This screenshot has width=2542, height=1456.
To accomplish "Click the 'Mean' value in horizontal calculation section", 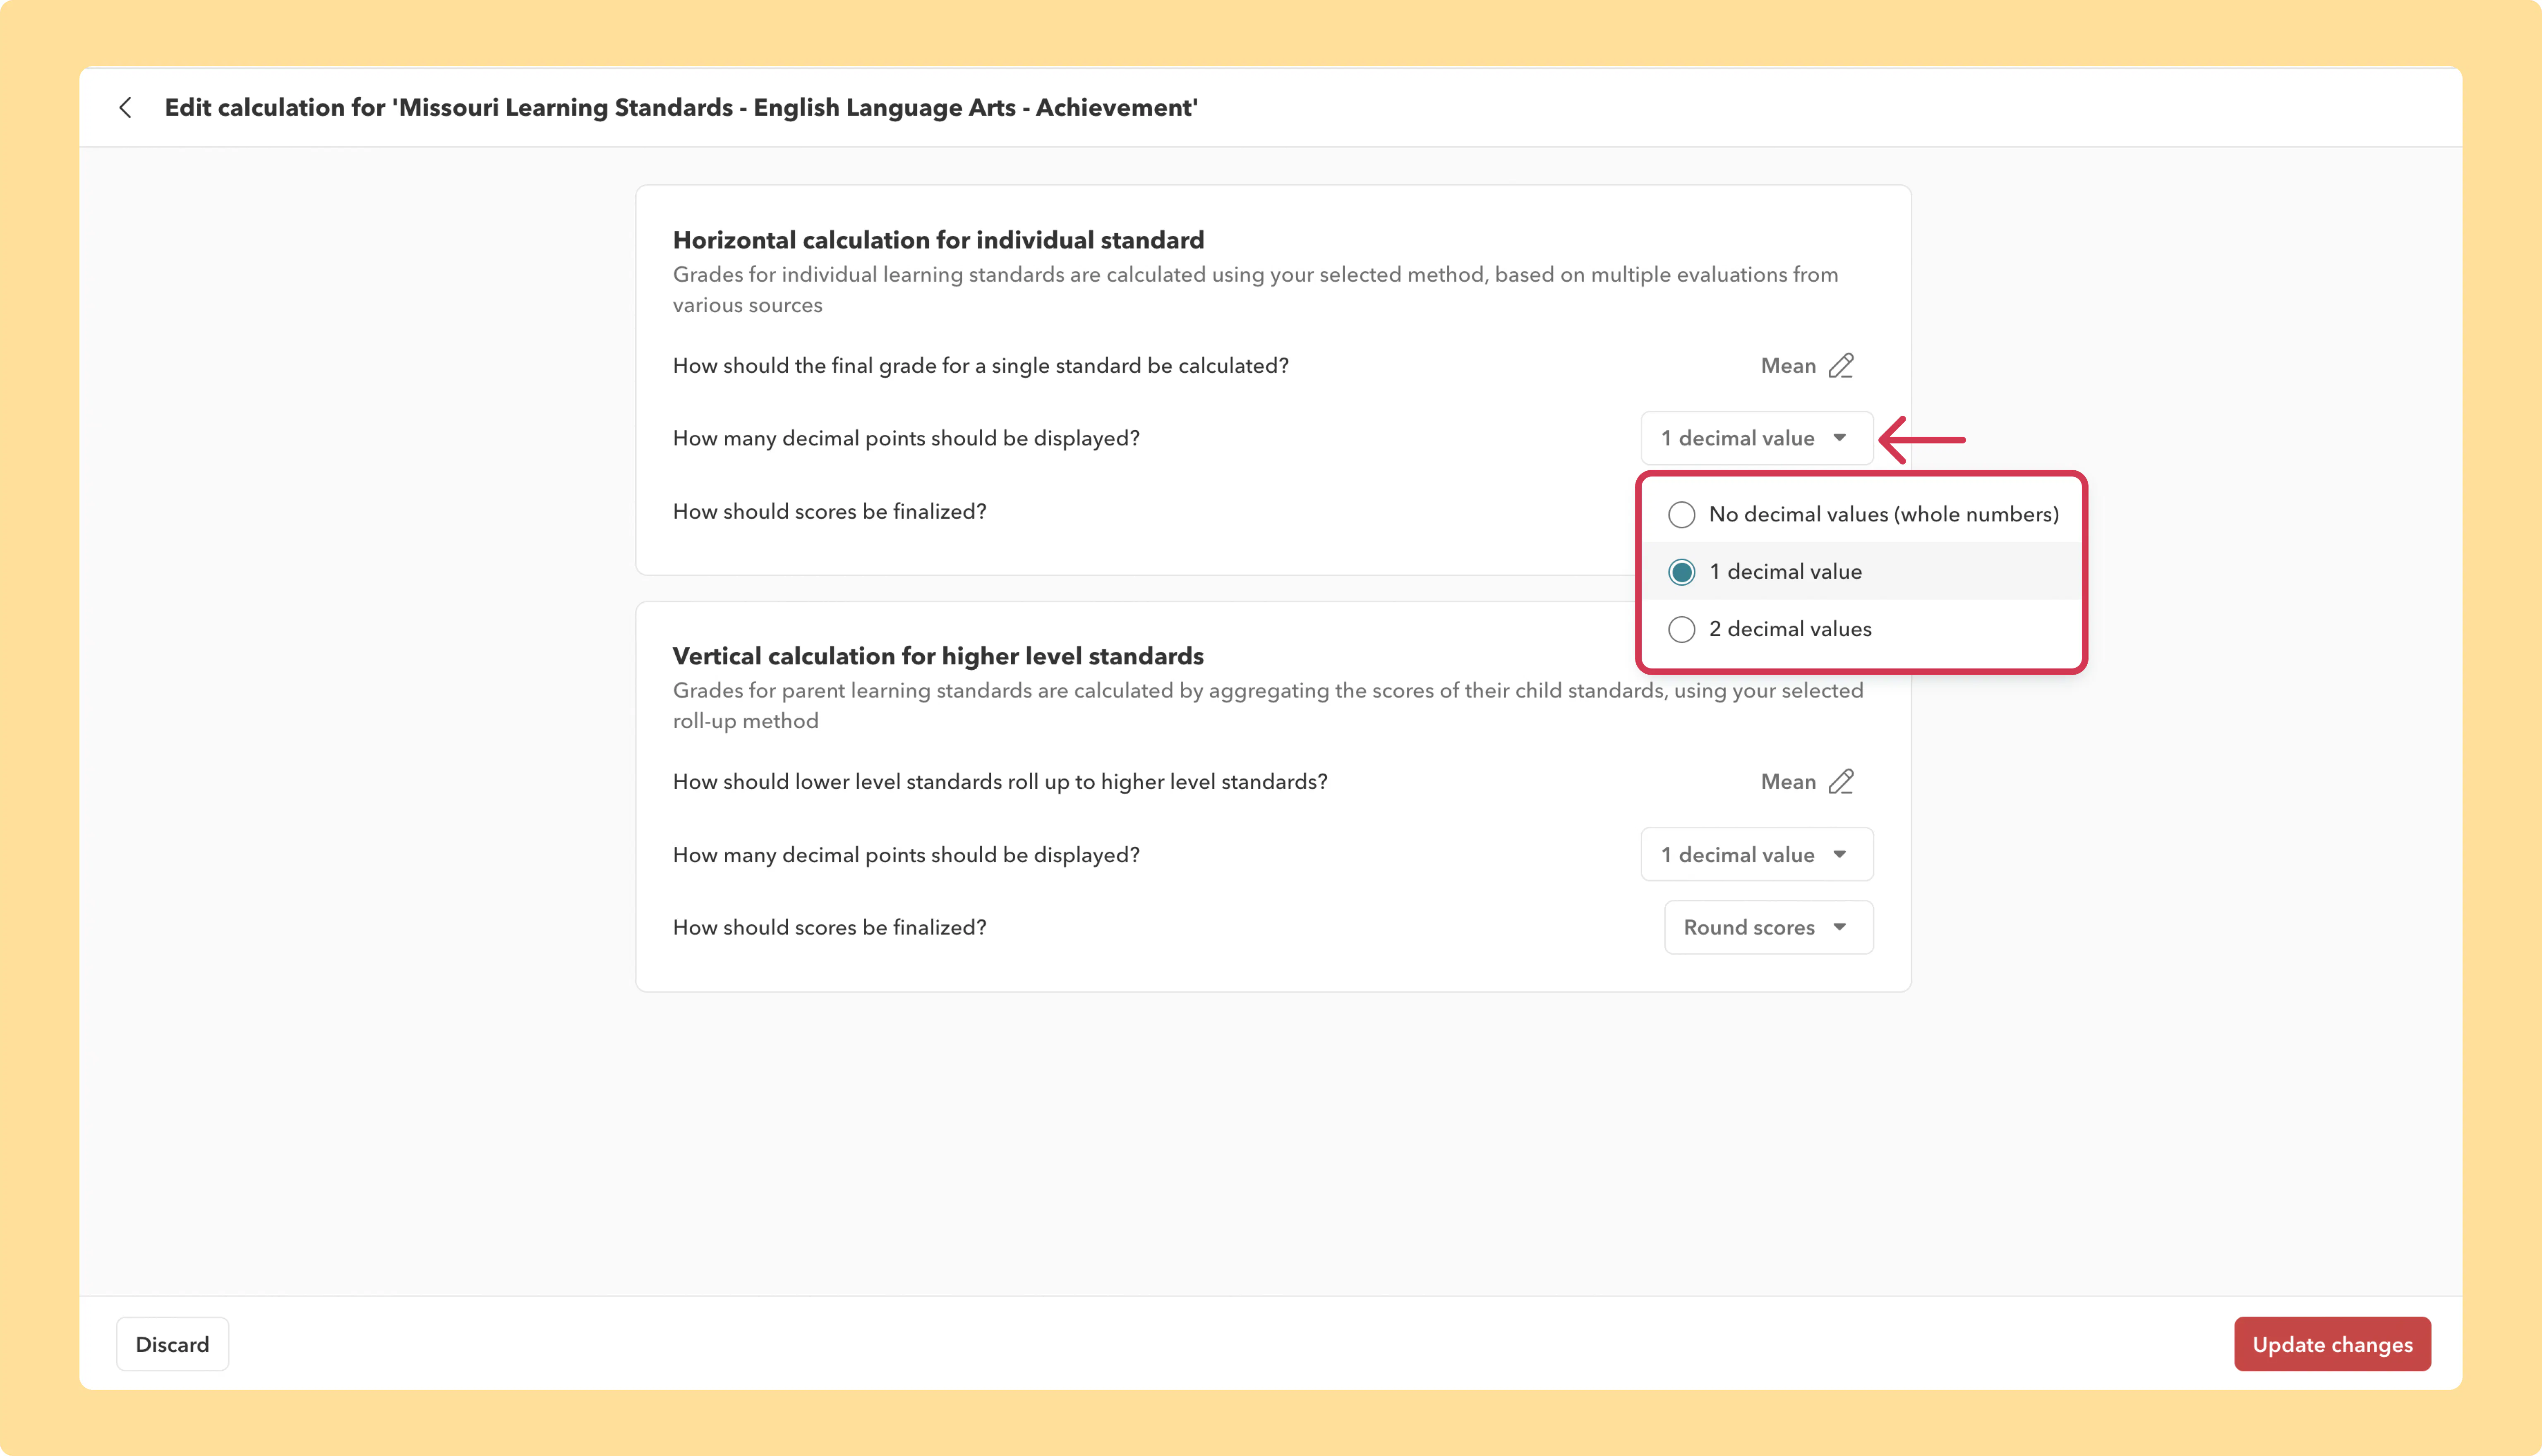I will point(1788,366).
